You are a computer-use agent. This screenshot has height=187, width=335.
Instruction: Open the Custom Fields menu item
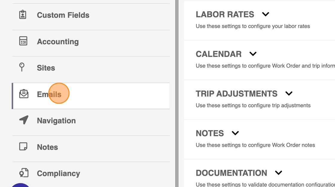tap(63, 15)
